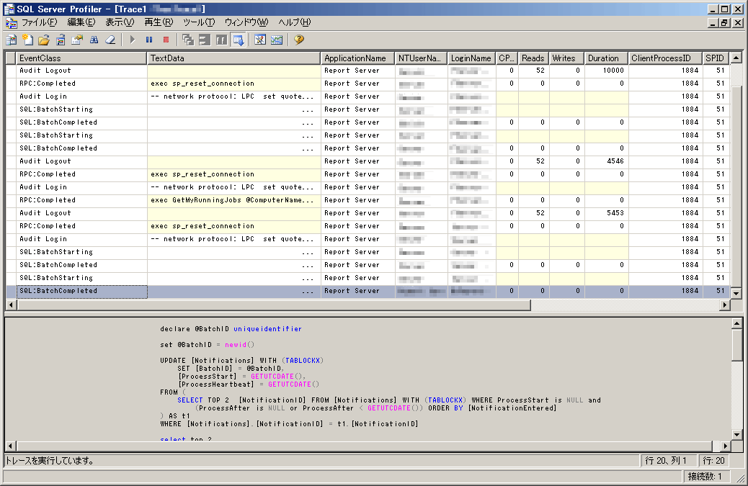This screenshot has height=486, width=748.
Task: Click the Duration column header
Action: pyautogui.click(x=606, y=58)
